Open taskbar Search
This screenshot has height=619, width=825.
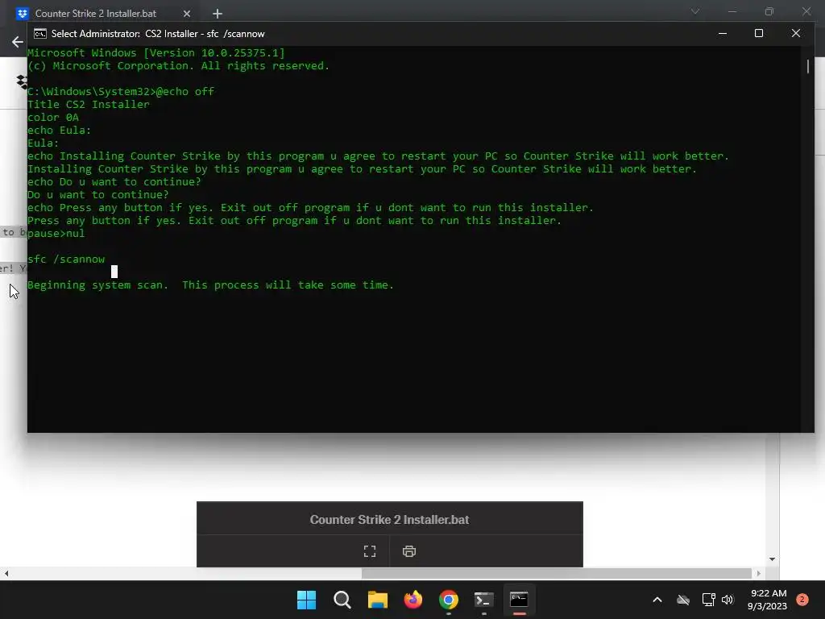342,600
